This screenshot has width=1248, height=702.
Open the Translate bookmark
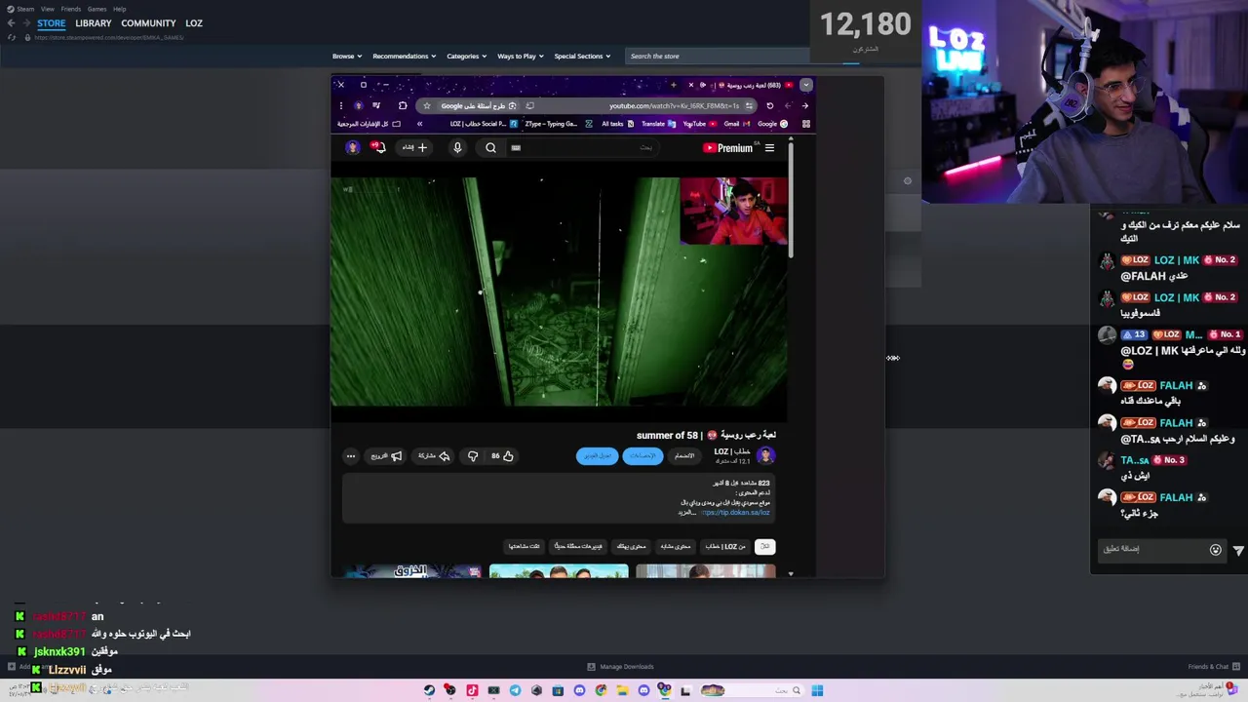(658, 124)
